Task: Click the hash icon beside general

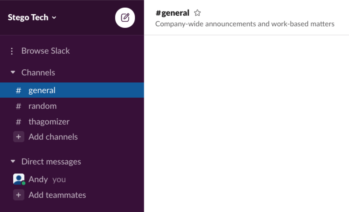Action: (x=18, y=90)
